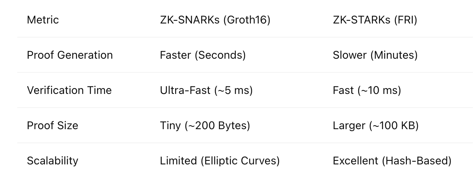Click the Hash-Based text
This screenshot has width=476, height=191.
tap(416, 161)
